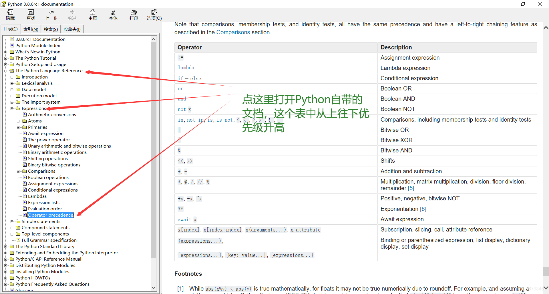Click the Python Standard Library book icon
549x294 pixels.
tap(12, 246)
